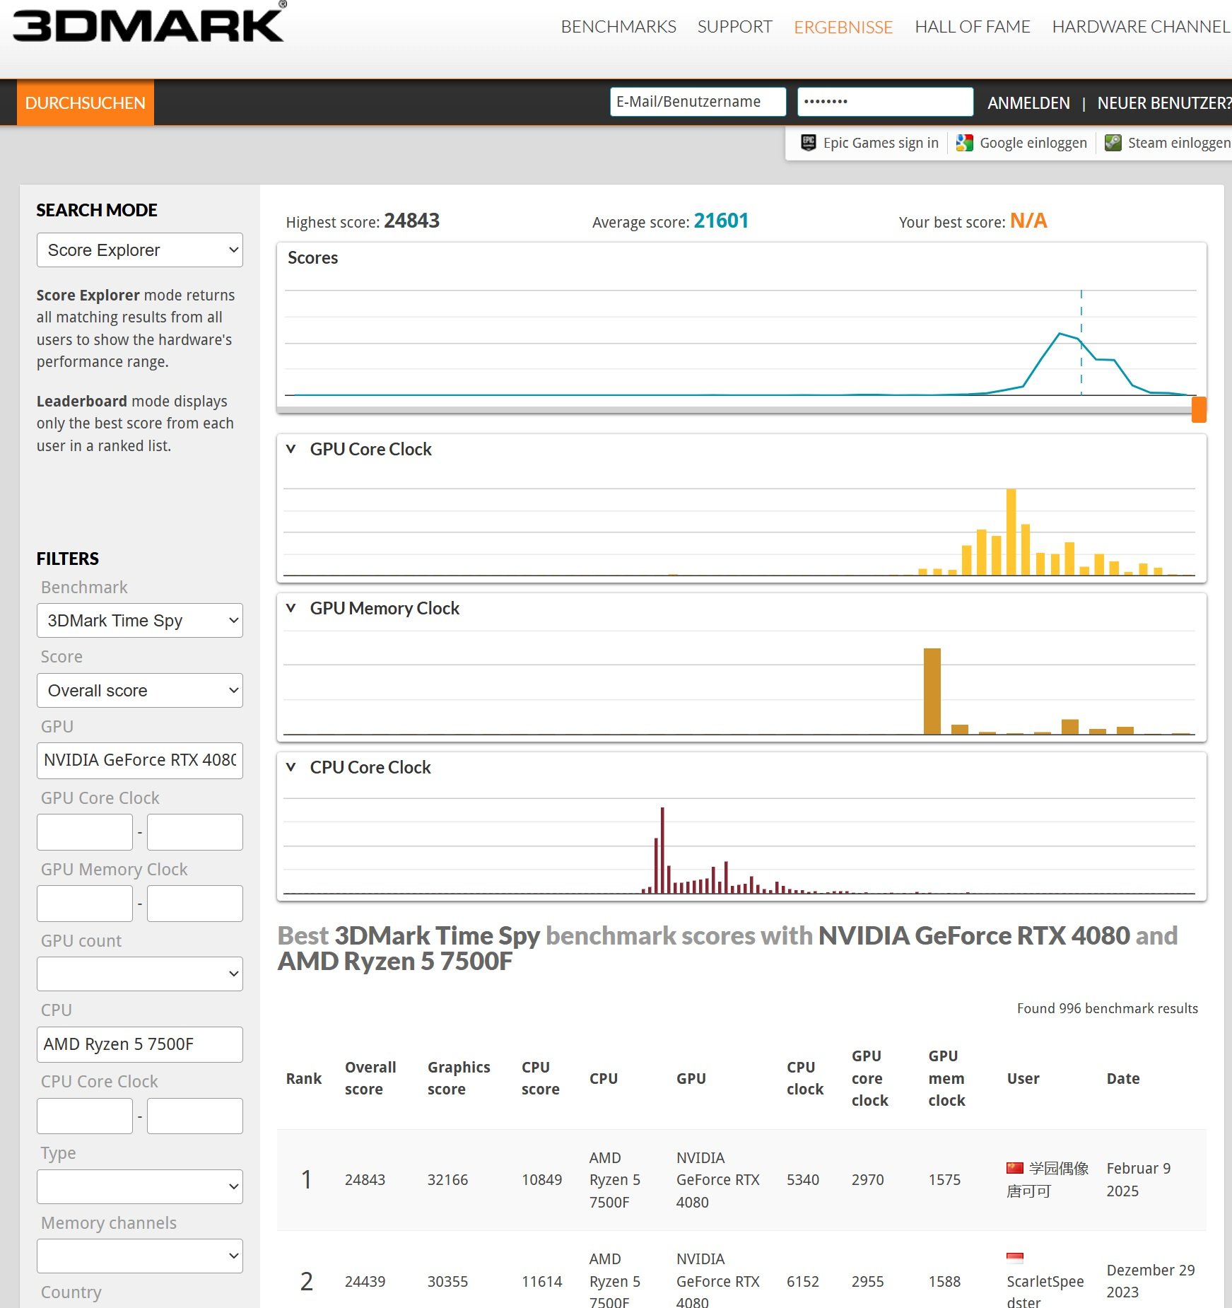The width and height of the screenshot is (1232, 1308).
Task: Click the Overall score column header
Action: pyautogui.click(x=370, y=1078)
